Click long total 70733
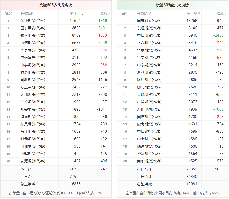Screen dimensions: 229x199 coord(75,169)
